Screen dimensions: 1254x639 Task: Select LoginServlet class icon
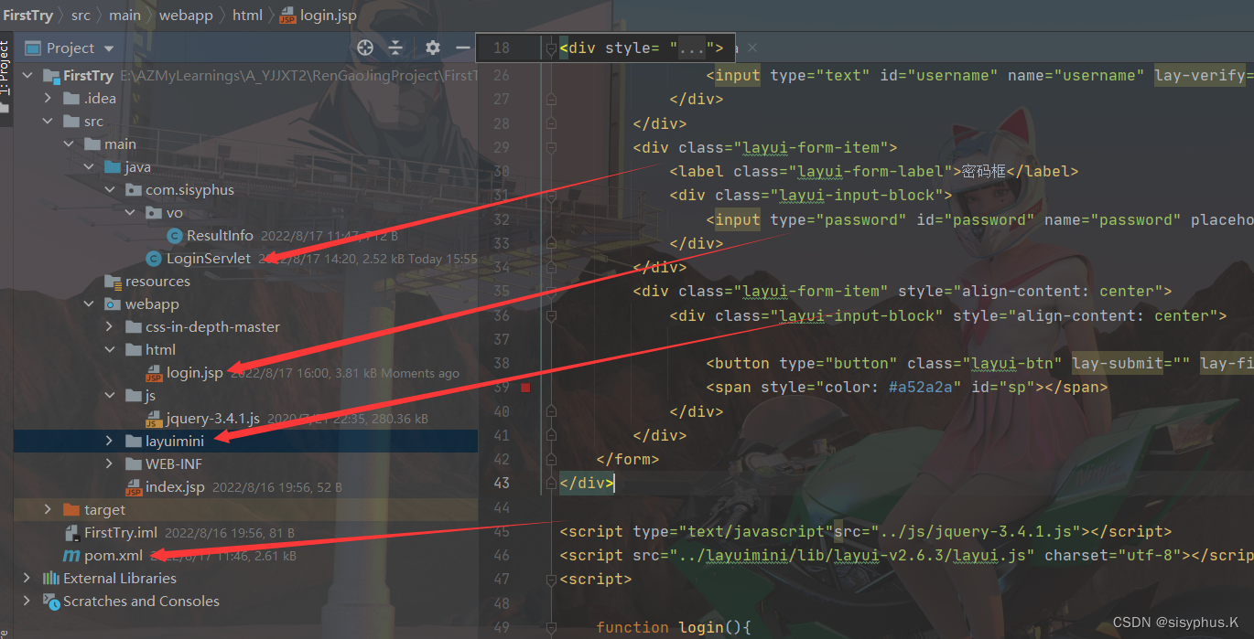154,259
